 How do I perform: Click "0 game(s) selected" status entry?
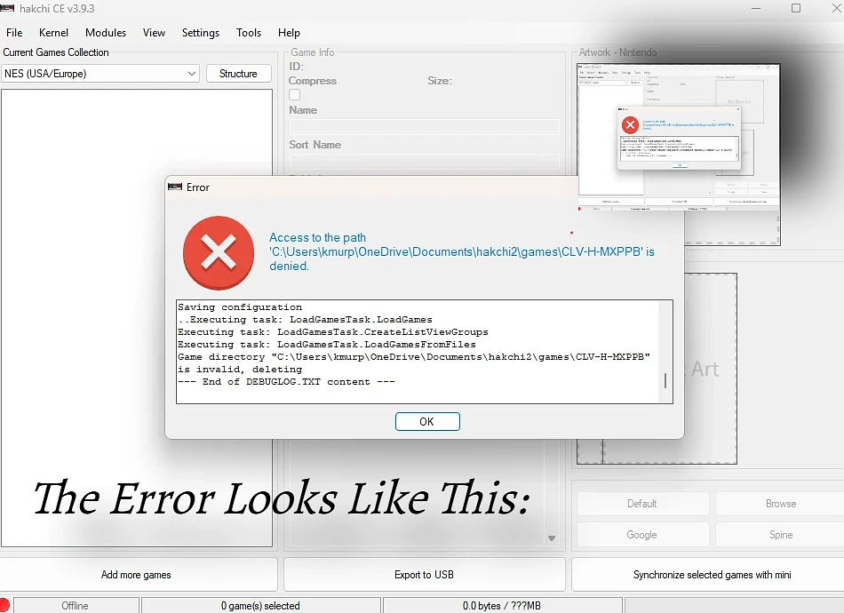(260, 606)
